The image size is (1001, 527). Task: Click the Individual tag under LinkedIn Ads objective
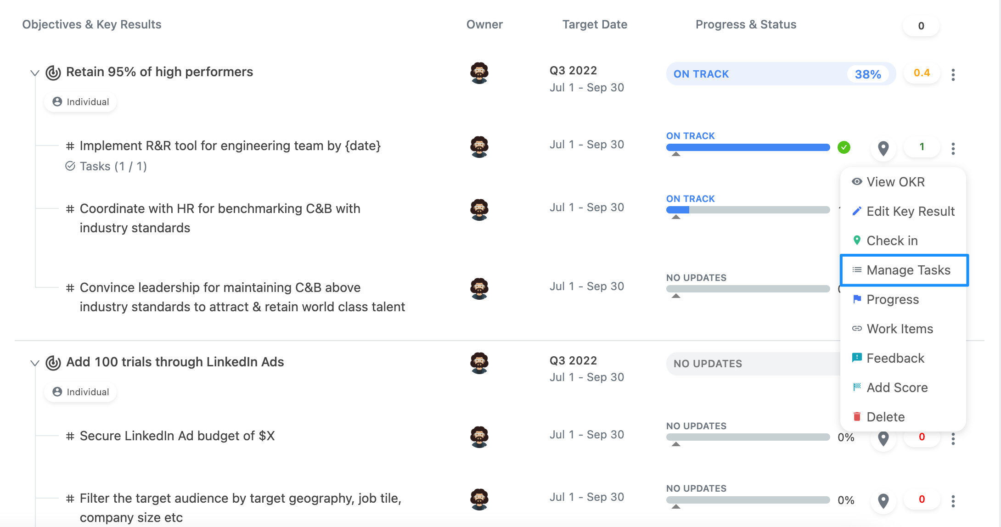pyautogui.click(x=81, y=392)
